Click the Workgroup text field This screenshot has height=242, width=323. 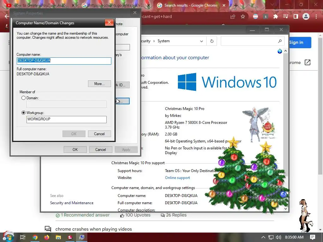tap(66, 119)
